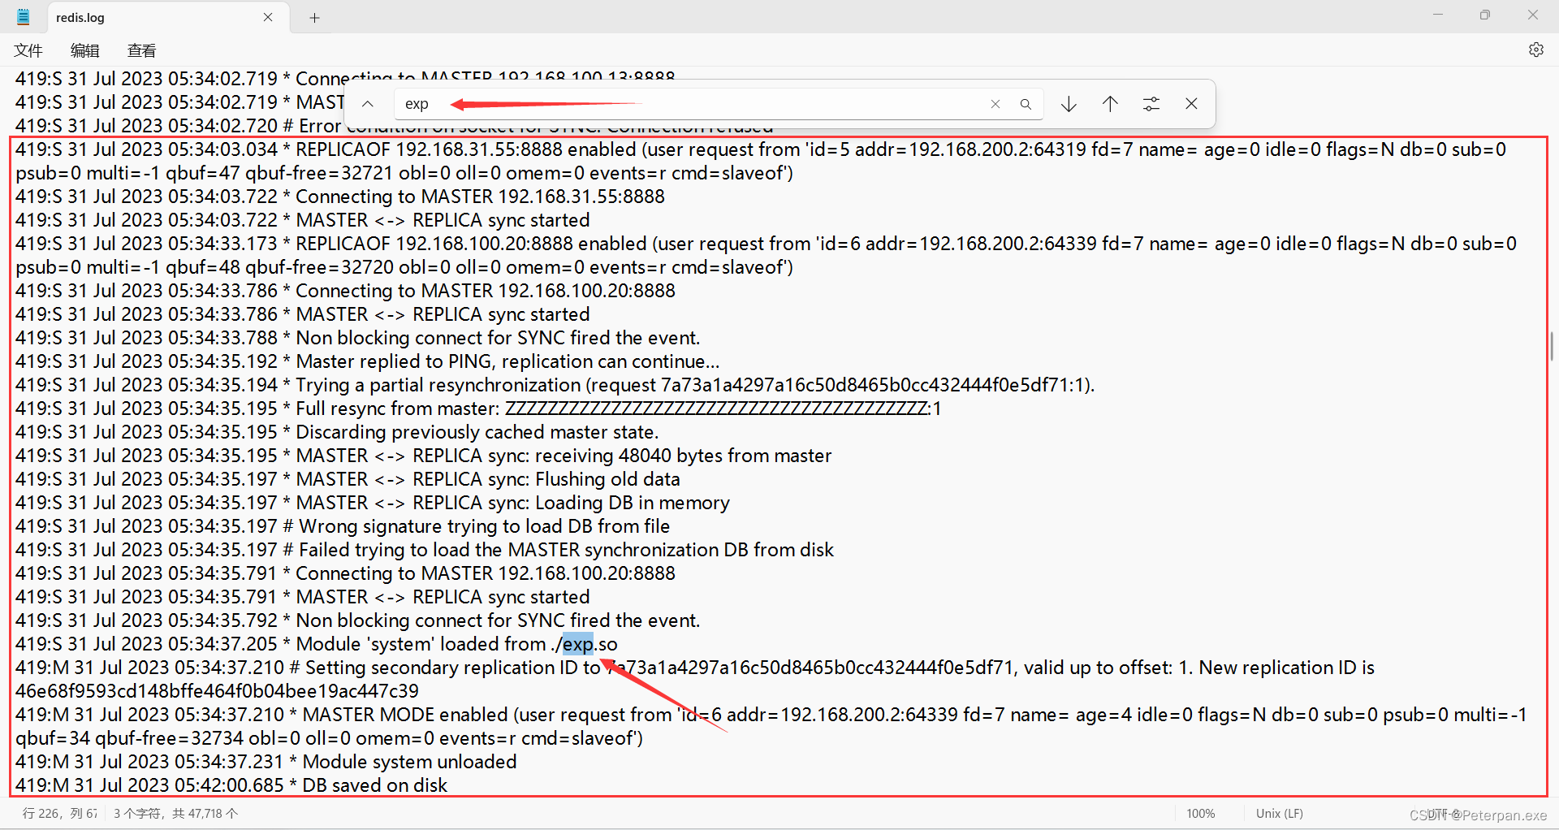Click 'Master replied to PING' log line
The image size is (1559, 830).
[368, 361]
